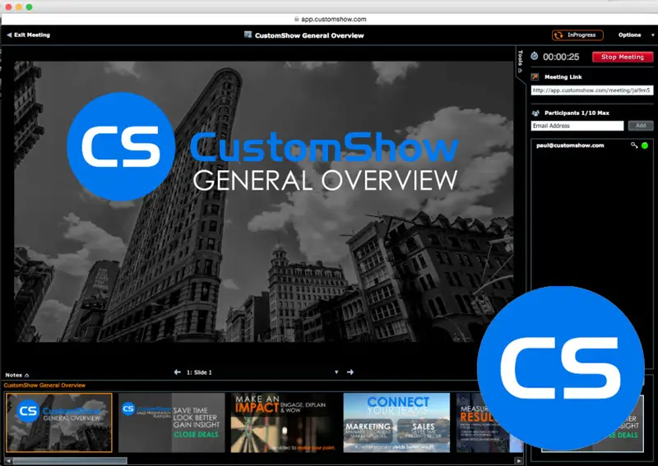The height and width of the screenshot is (466, 658).
Task: Click CustomShow General Overview title icon
Action: click(248, 35)
